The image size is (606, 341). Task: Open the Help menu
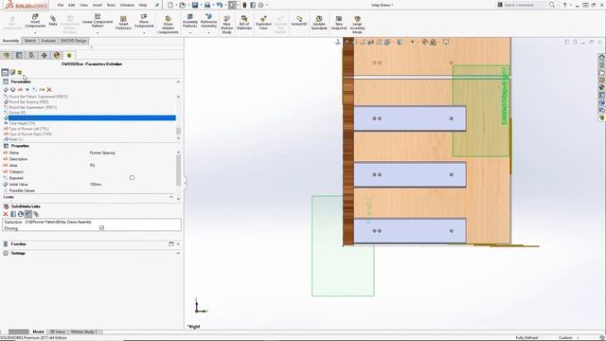143,5
